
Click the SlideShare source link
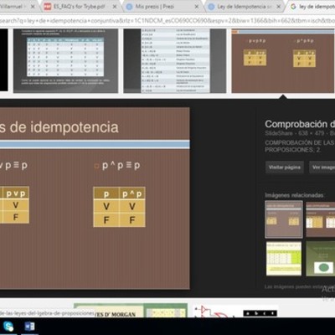click(x=279, y=133)
